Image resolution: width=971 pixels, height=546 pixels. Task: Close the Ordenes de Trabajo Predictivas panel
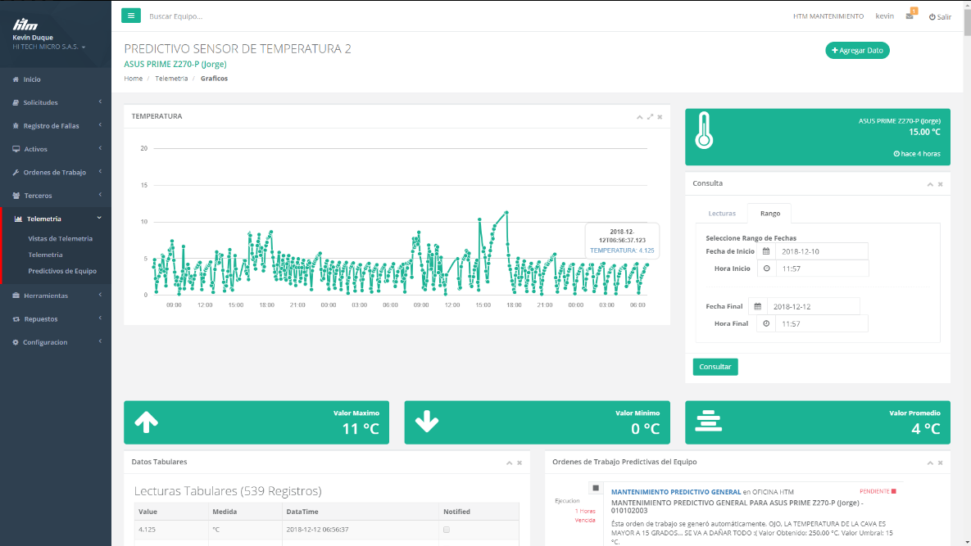[x=941, y=463]
